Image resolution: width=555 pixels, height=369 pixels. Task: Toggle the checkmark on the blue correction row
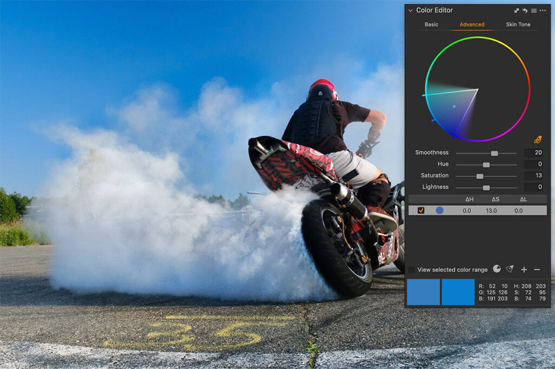(422, 210)
